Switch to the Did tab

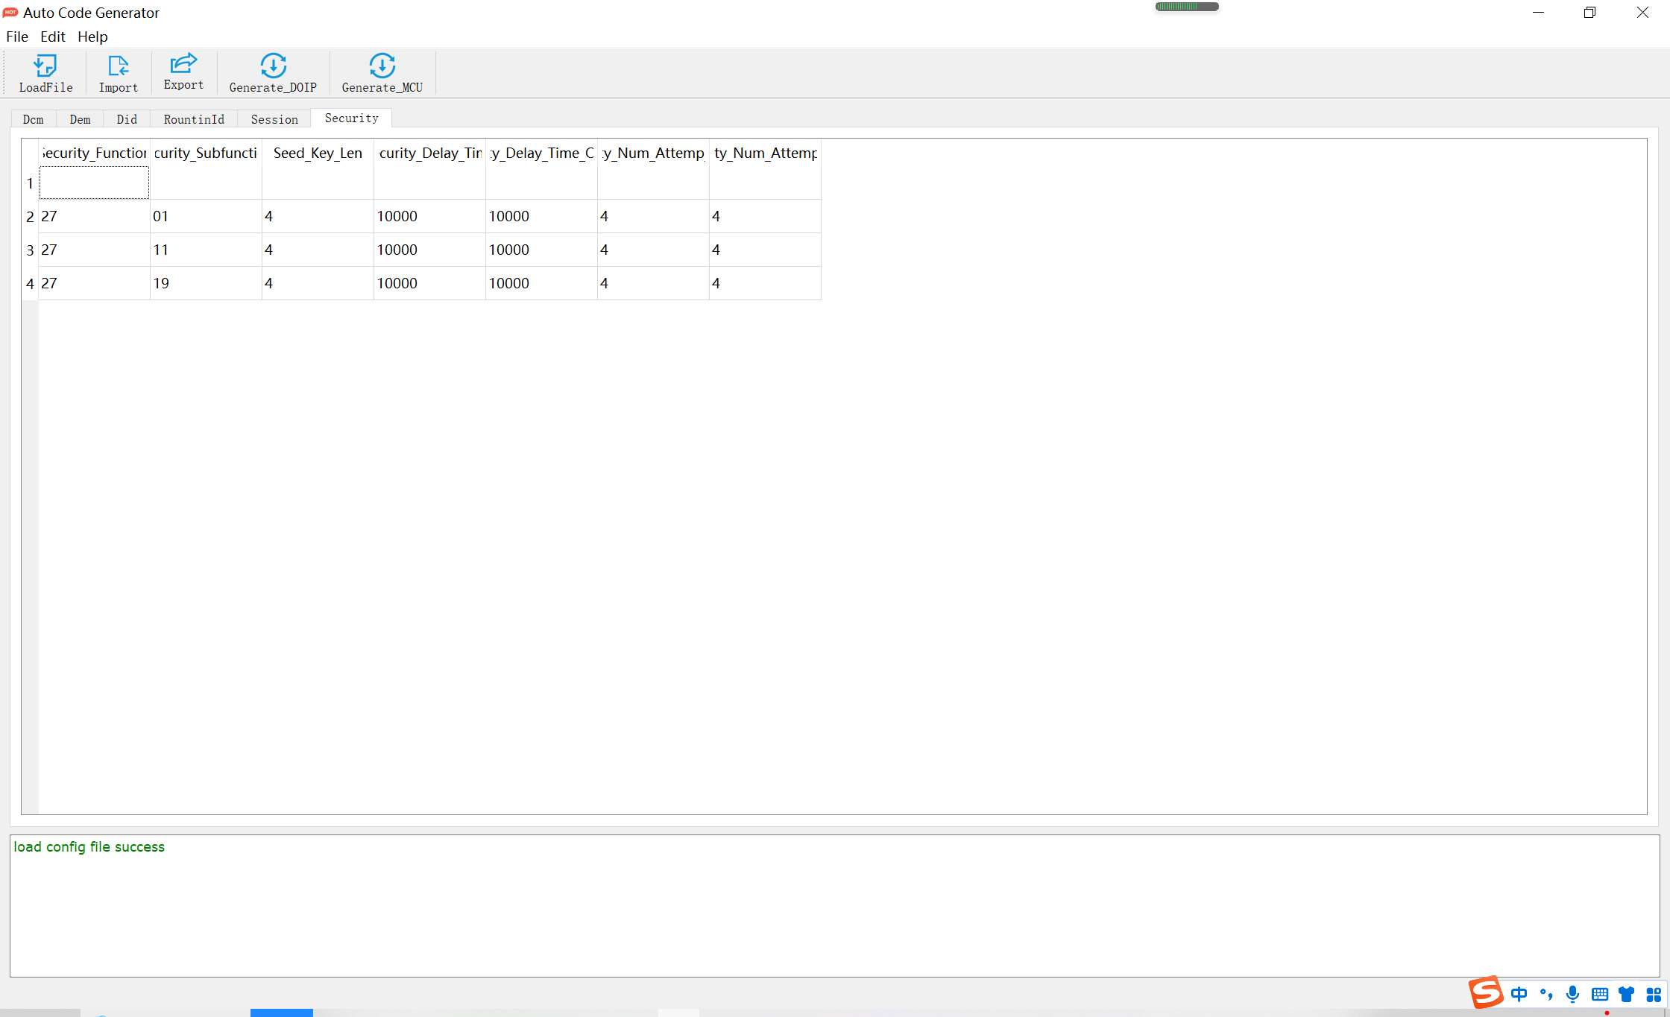[x=127, y=119]
